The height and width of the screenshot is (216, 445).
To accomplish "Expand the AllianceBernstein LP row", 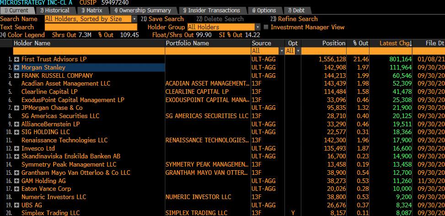I will click(x=17, y=124).
